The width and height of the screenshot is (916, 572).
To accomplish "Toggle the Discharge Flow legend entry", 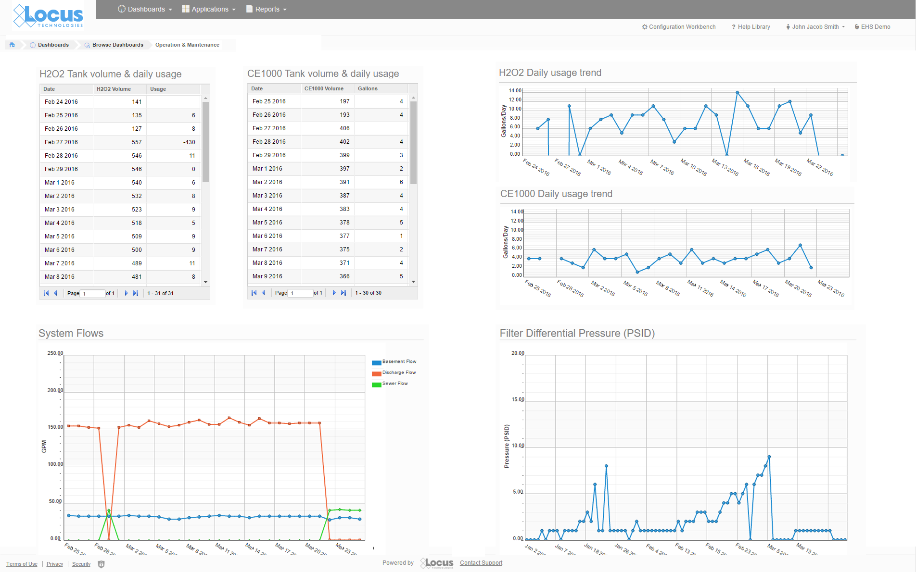I will pyautogui.click(x=394, y=372).
